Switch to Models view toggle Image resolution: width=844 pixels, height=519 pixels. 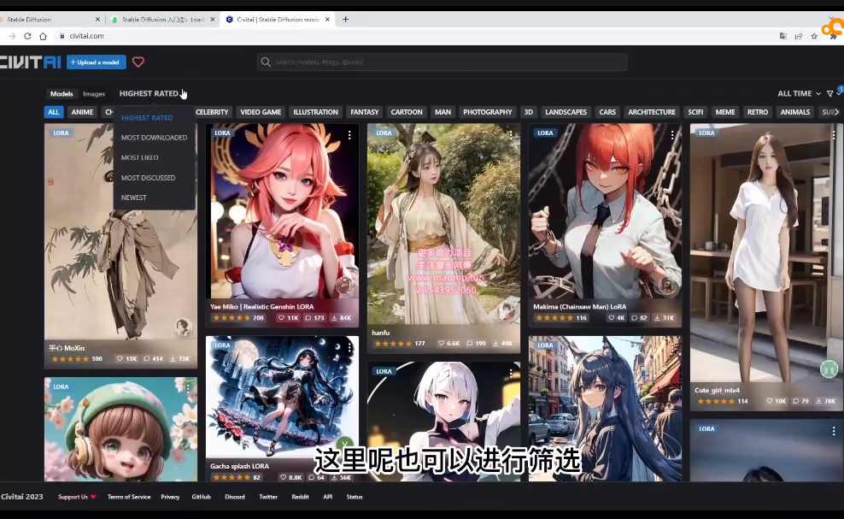pos(62,94)
